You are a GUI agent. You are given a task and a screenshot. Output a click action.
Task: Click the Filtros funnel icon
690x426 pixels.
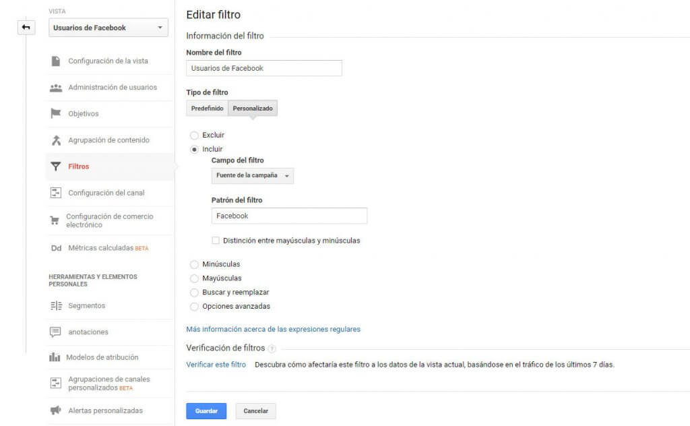(x=56, y=166)
